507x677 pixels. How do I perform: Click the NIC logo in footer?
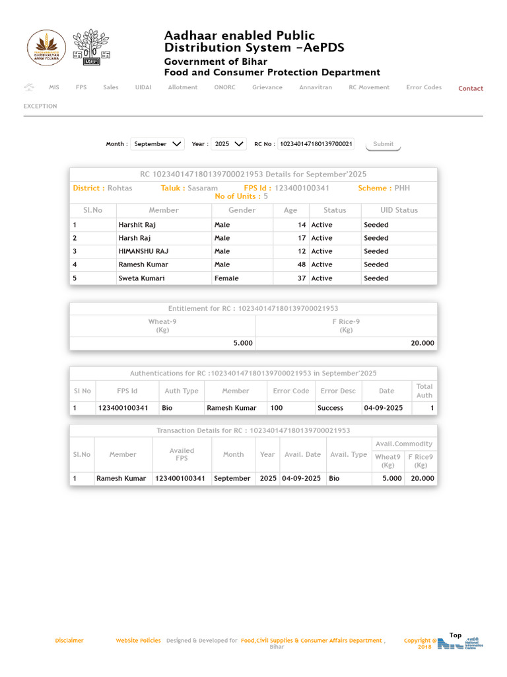click(460, 643)
